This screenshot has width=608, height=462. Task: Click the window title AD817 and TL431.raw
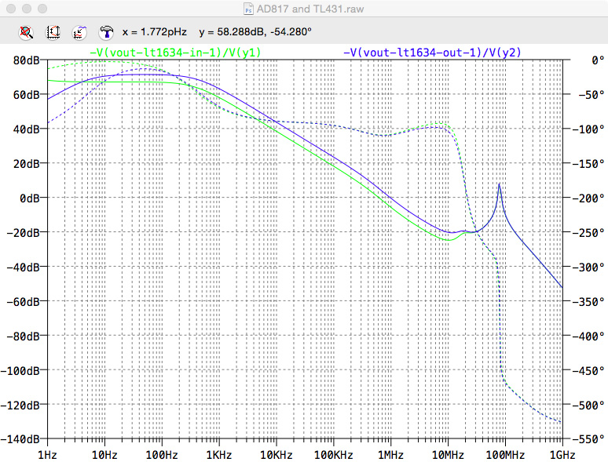coord(310,9)
